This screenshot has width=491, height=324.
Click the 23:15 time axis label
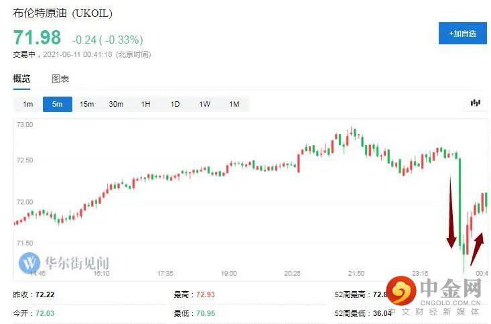[420, 274]
